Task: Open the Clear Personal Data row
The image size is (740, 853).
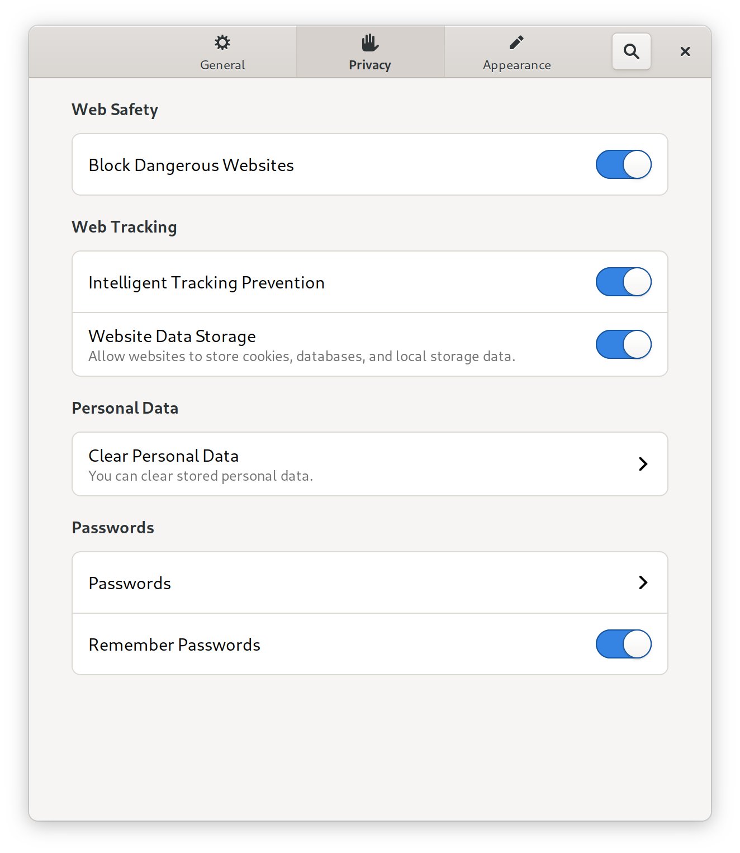Action: (x=370, y=464)
